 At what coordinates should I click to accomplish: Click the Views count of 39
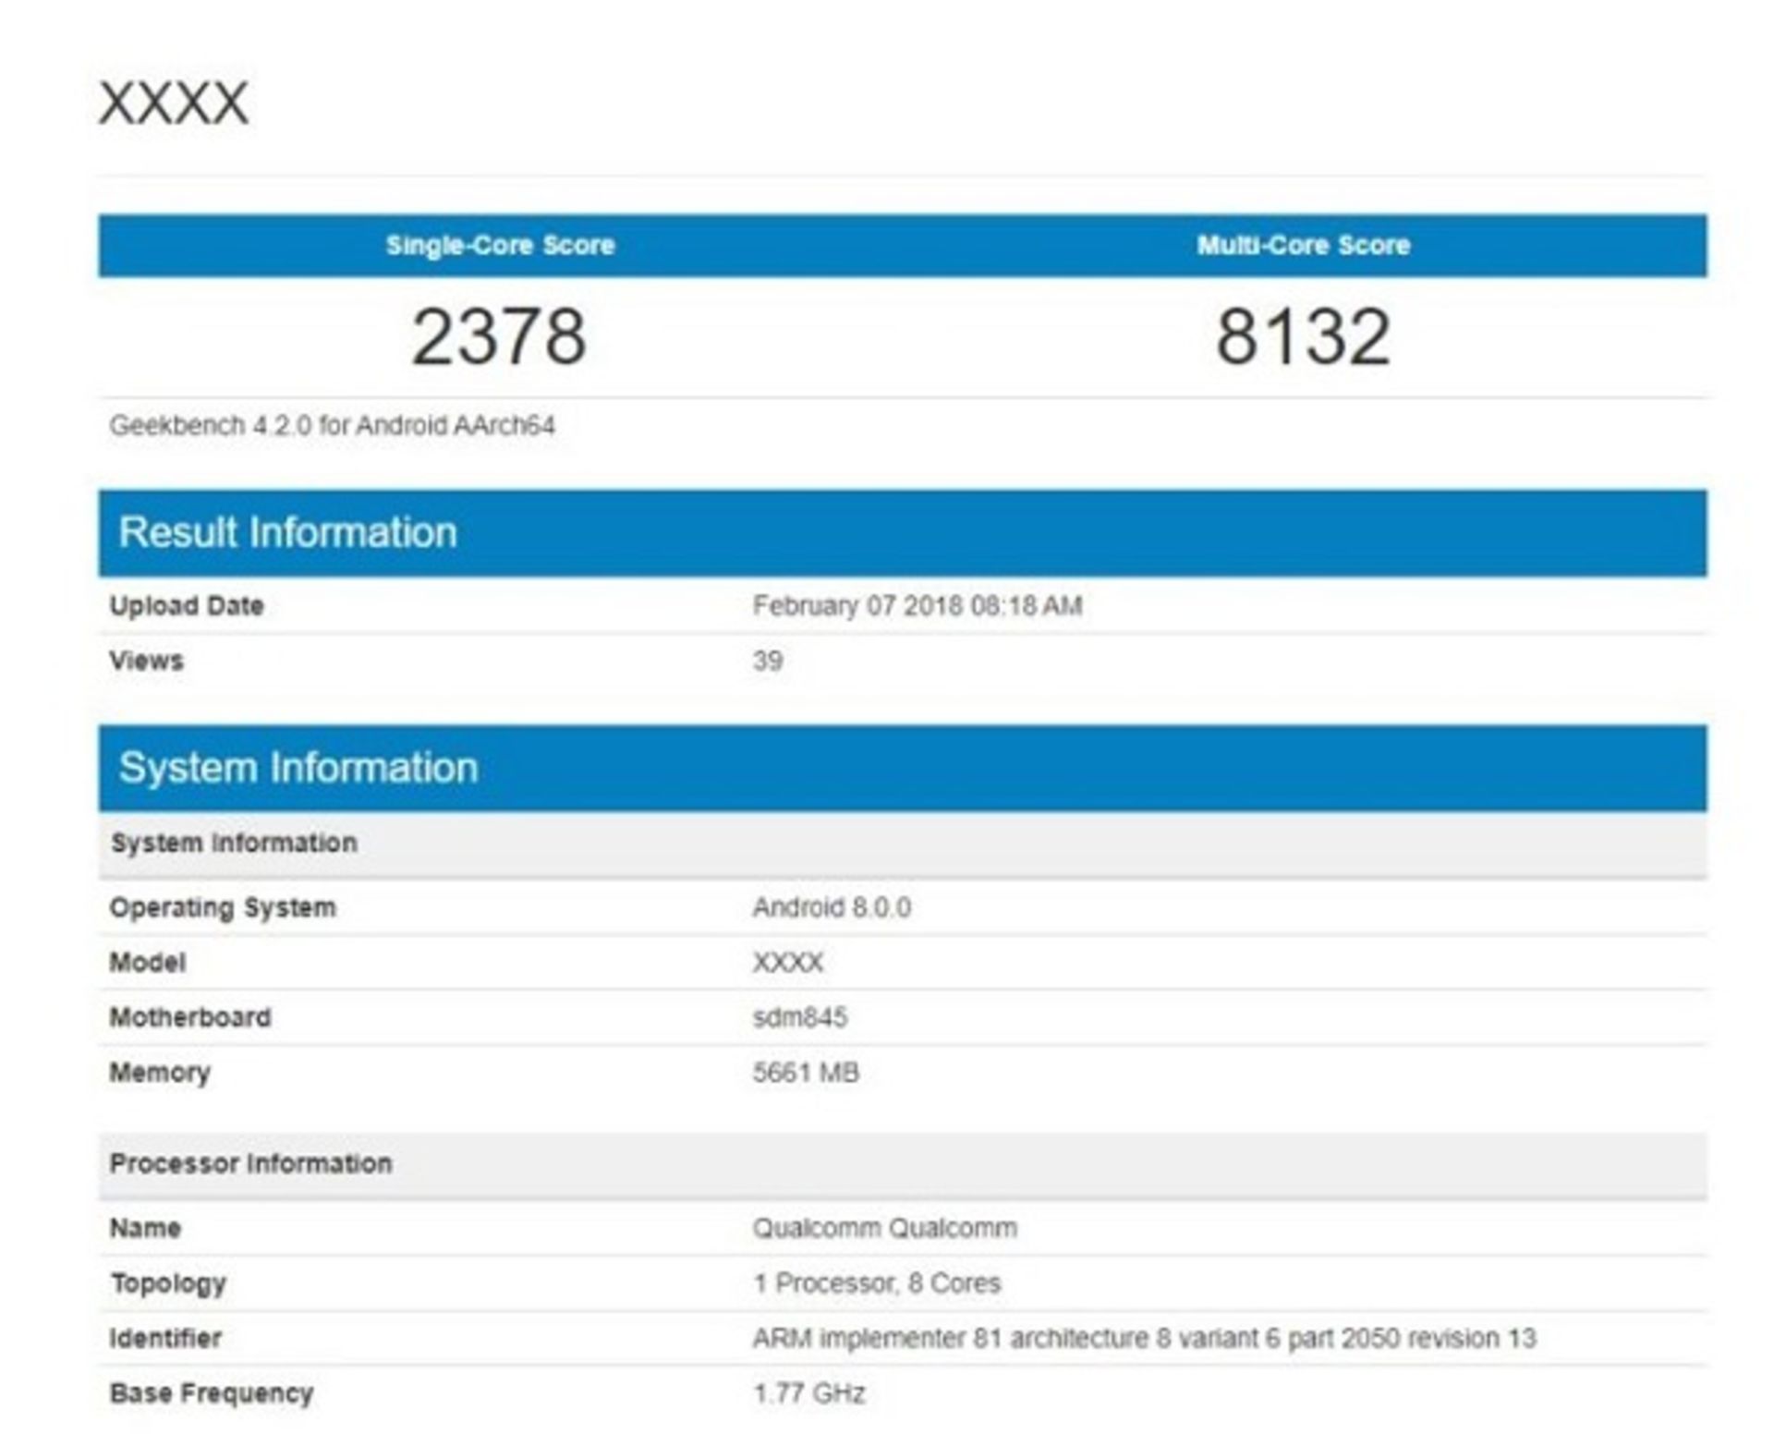point(761,661)
